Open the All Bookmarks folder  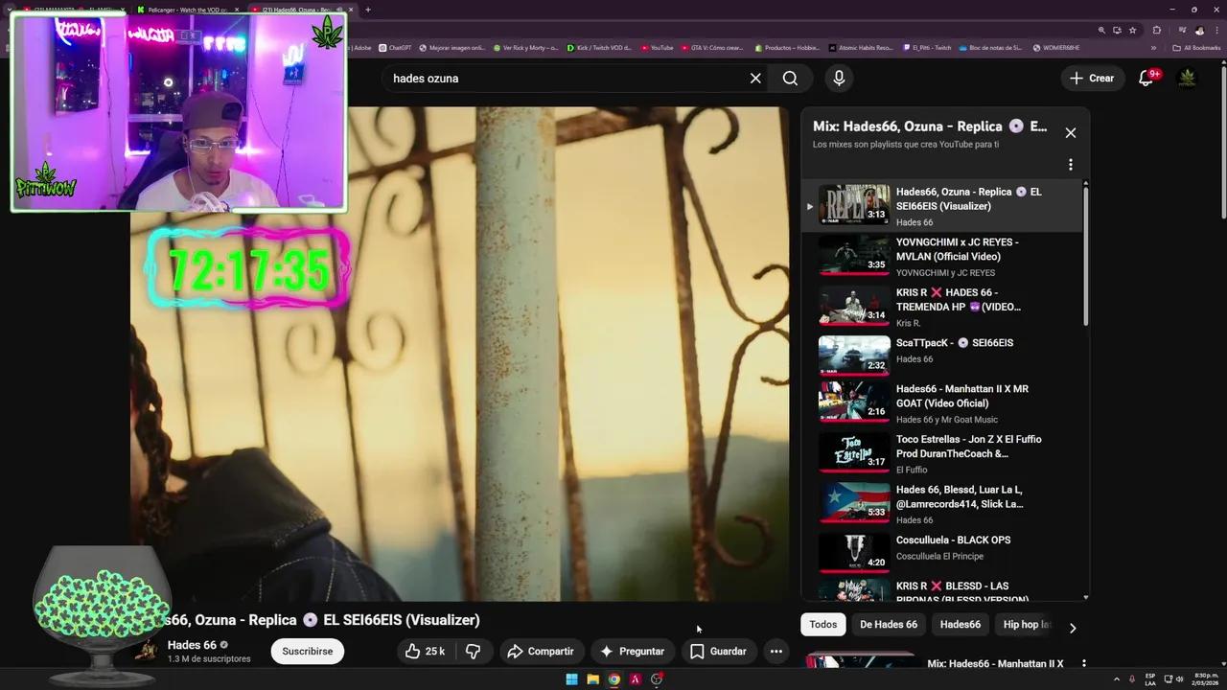[x=1196, y=47]
